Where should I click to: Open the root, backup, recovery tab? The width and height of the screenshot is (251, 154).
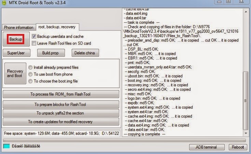coord(57,27)
